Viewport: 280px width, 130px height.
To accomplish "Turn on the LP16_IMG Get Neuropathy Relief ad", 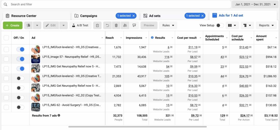I will 20,88.
